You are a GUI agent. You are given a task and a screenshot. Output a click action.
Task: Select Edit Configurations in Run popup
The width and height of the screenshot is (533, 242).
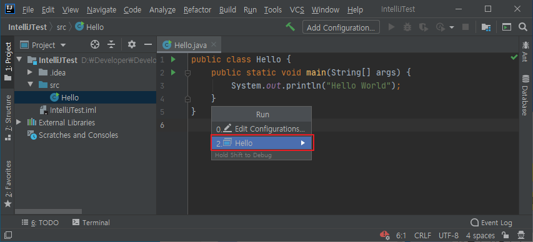click(261, 129)
